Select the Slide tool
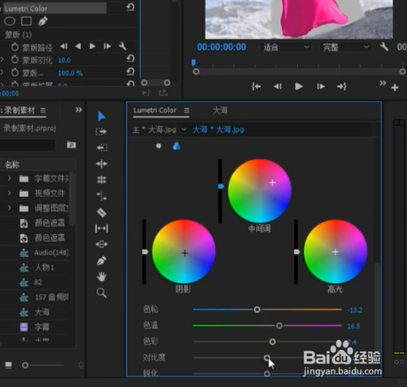Screen dimensions: 407x387 (x=101, y=244)
